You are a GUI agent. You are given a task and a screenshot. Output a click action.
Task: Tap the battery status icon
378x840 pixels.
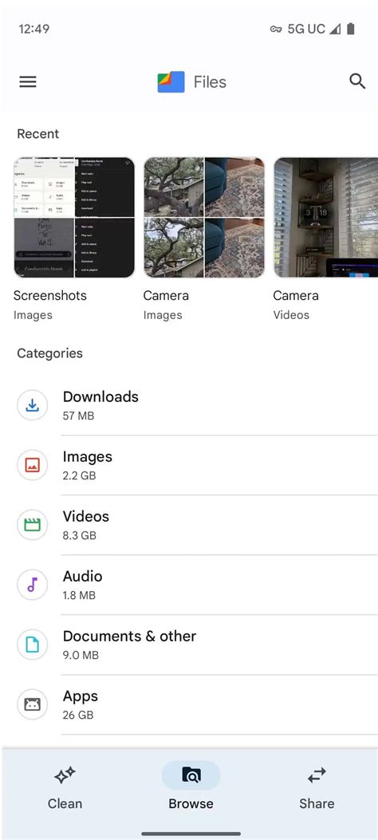pyautogui.click(x=351, y=29)
